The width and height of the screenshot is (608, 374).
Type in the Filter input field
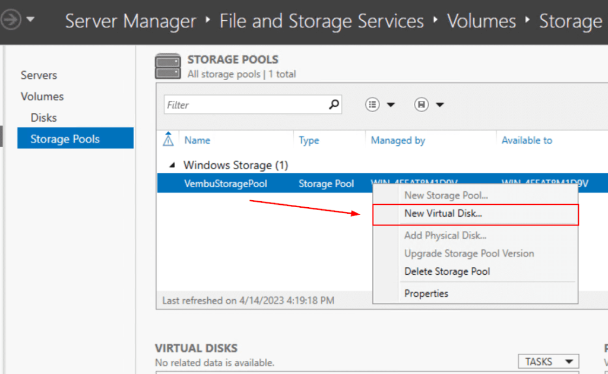[245, 105]
